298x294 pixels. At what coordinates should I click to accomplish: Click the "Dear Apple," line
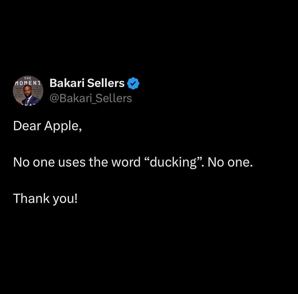click(x=47, y=126)
